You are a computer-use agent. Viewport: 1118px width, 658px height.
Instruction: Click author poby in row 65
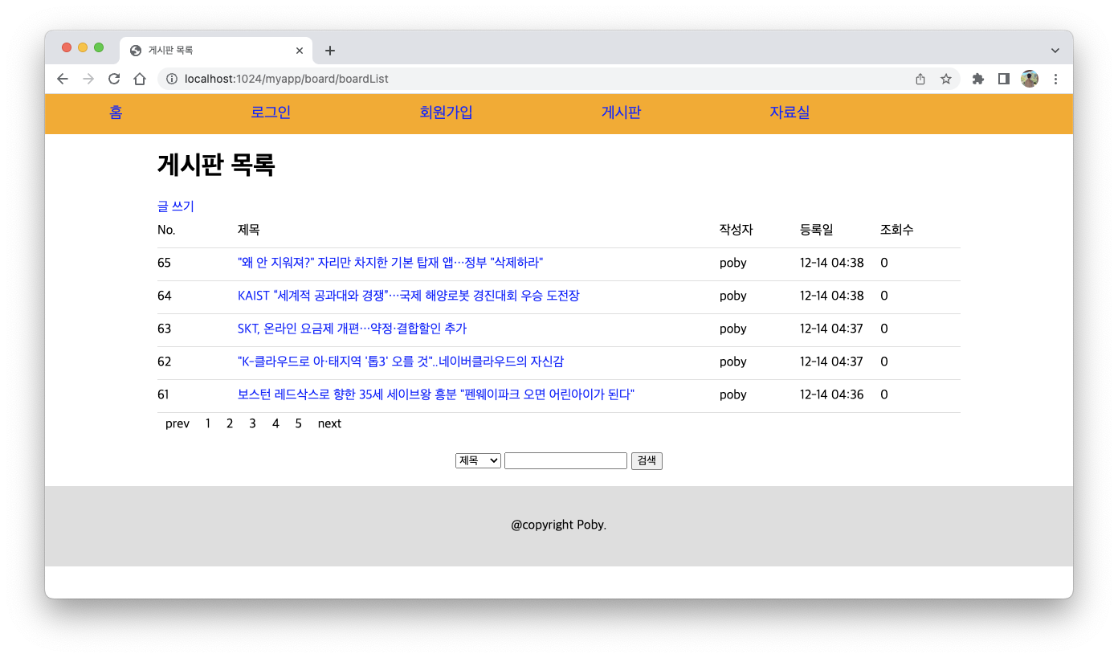click(733, 263)
